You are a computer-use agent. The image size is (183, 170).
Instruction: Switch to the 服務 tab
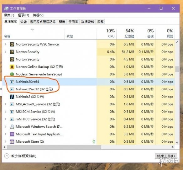[x=100, y=22]
